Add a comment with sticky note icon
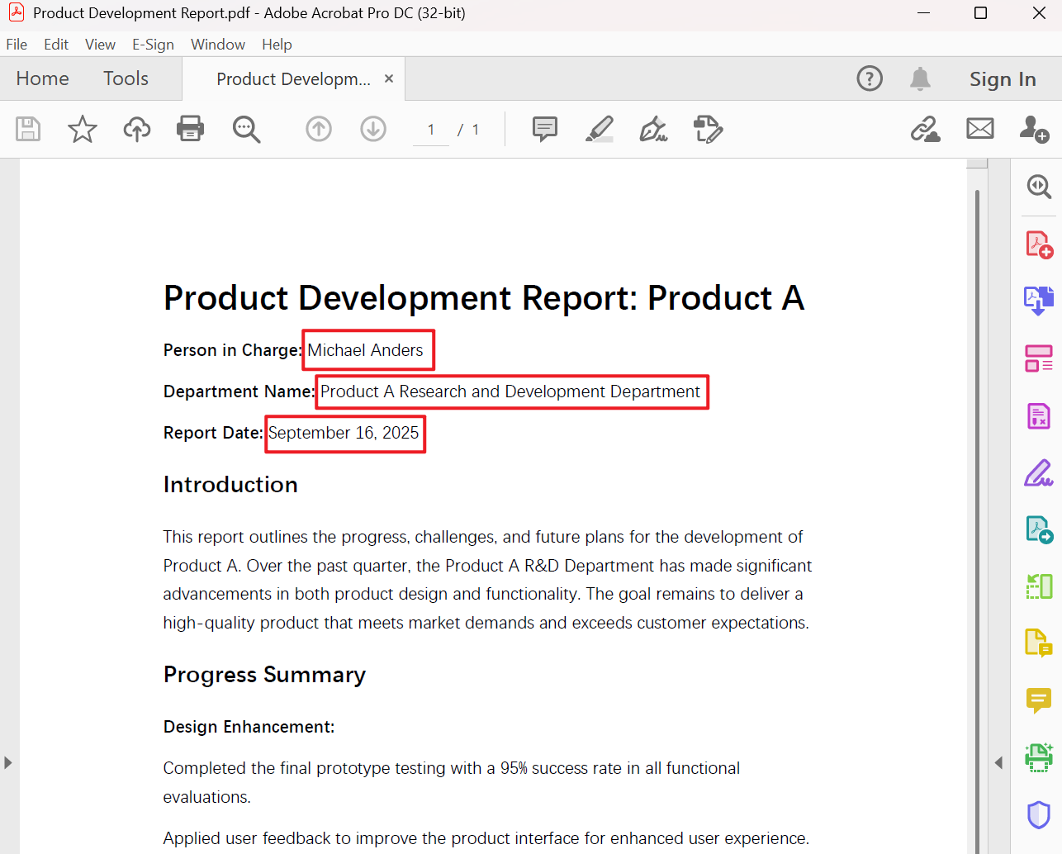1062x854 pixels. point(545,129)
